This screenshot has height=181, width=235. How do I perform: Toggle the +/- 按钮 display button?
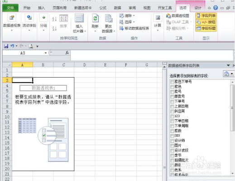pyautogui.click(x=206, y=22)
